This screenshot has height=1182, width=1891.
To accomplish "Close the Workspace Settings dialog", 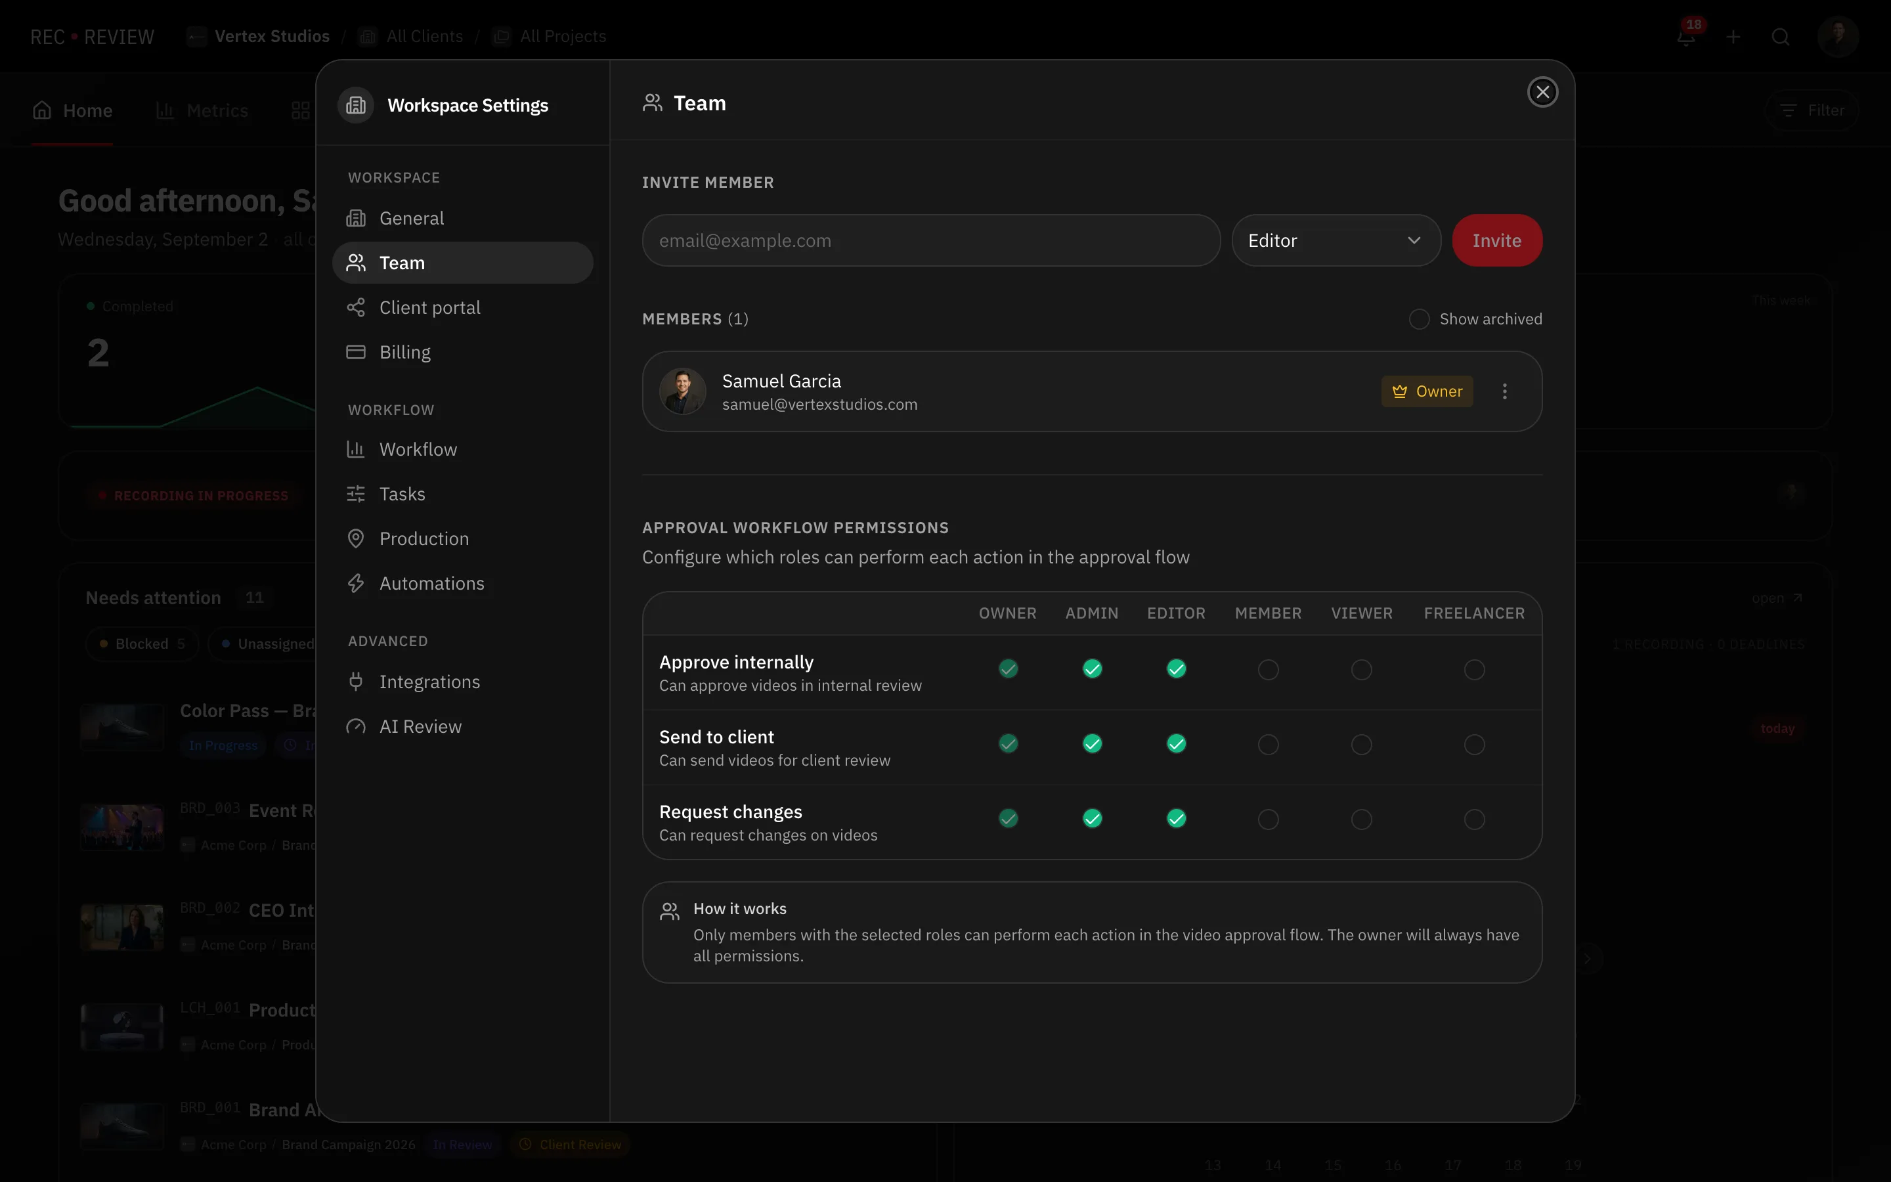I will [x=1542, y=92].
